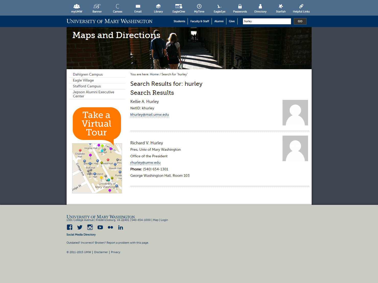Click the Take a Virtual Tour bubble

click(97, 124)
